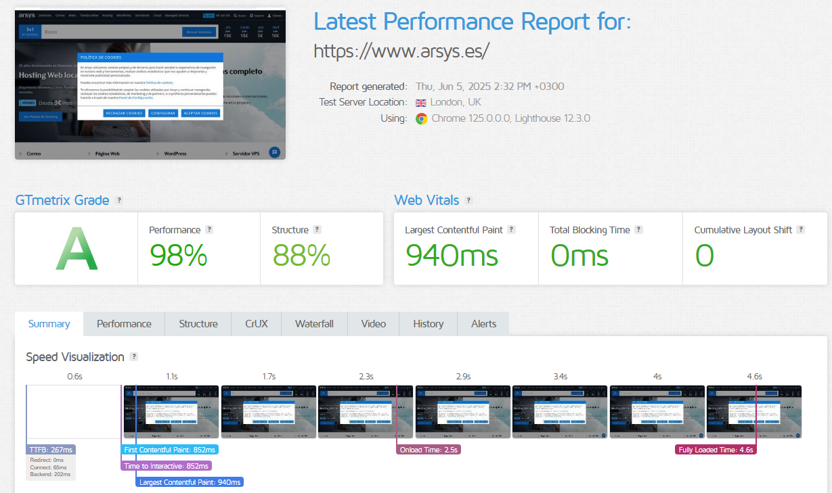Click the Largest Contentful Paint help icon
The height and width of the screenshot is (493, 832).
(x=511, y=230)
